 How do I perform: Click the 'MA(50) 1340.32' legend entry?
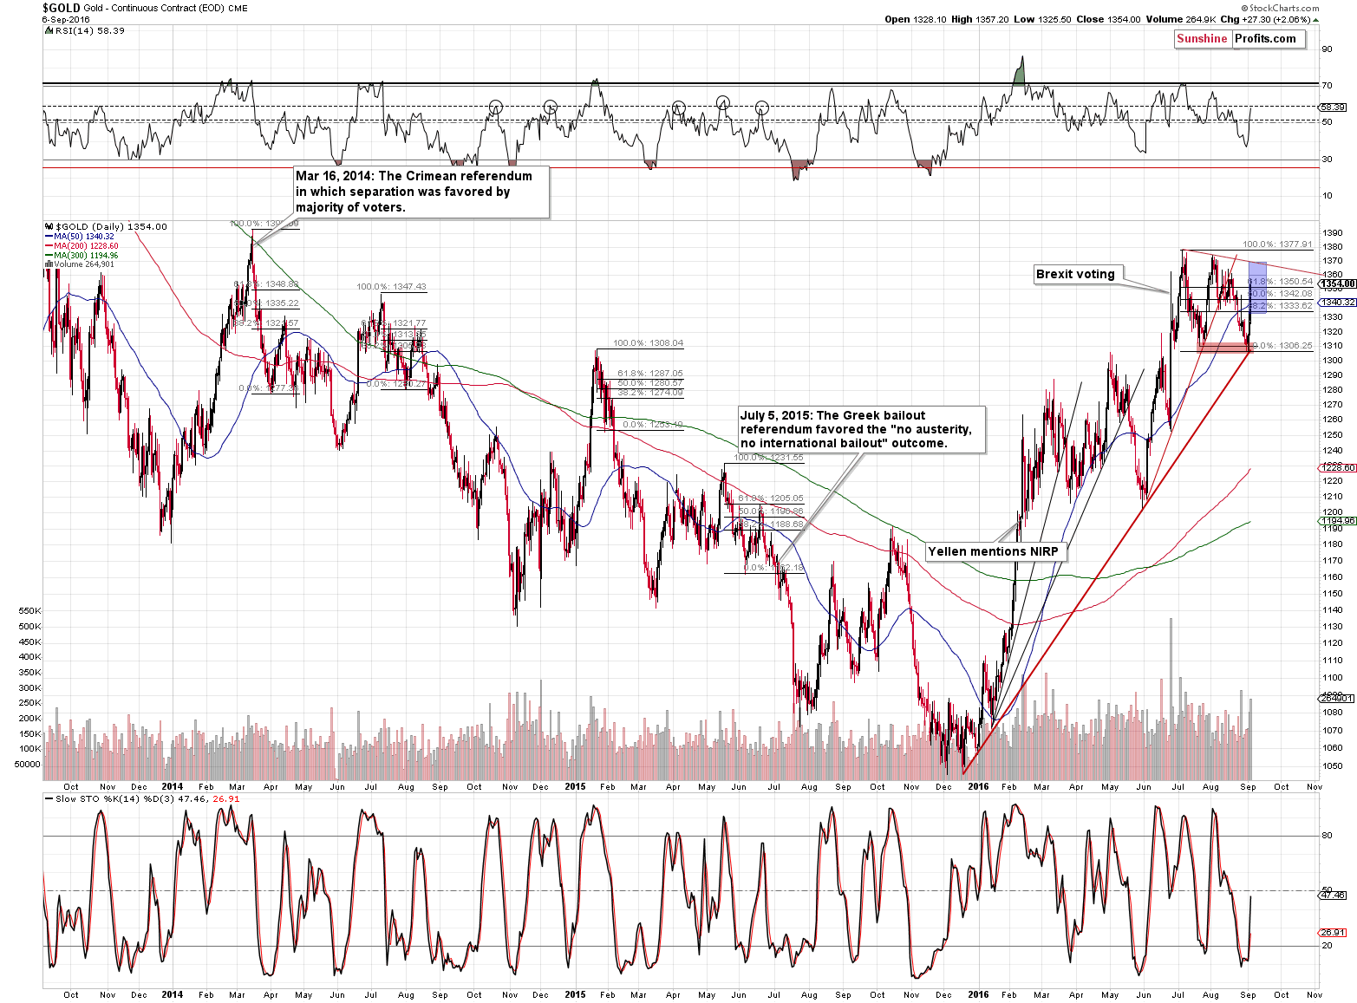[x=84, y=237]
